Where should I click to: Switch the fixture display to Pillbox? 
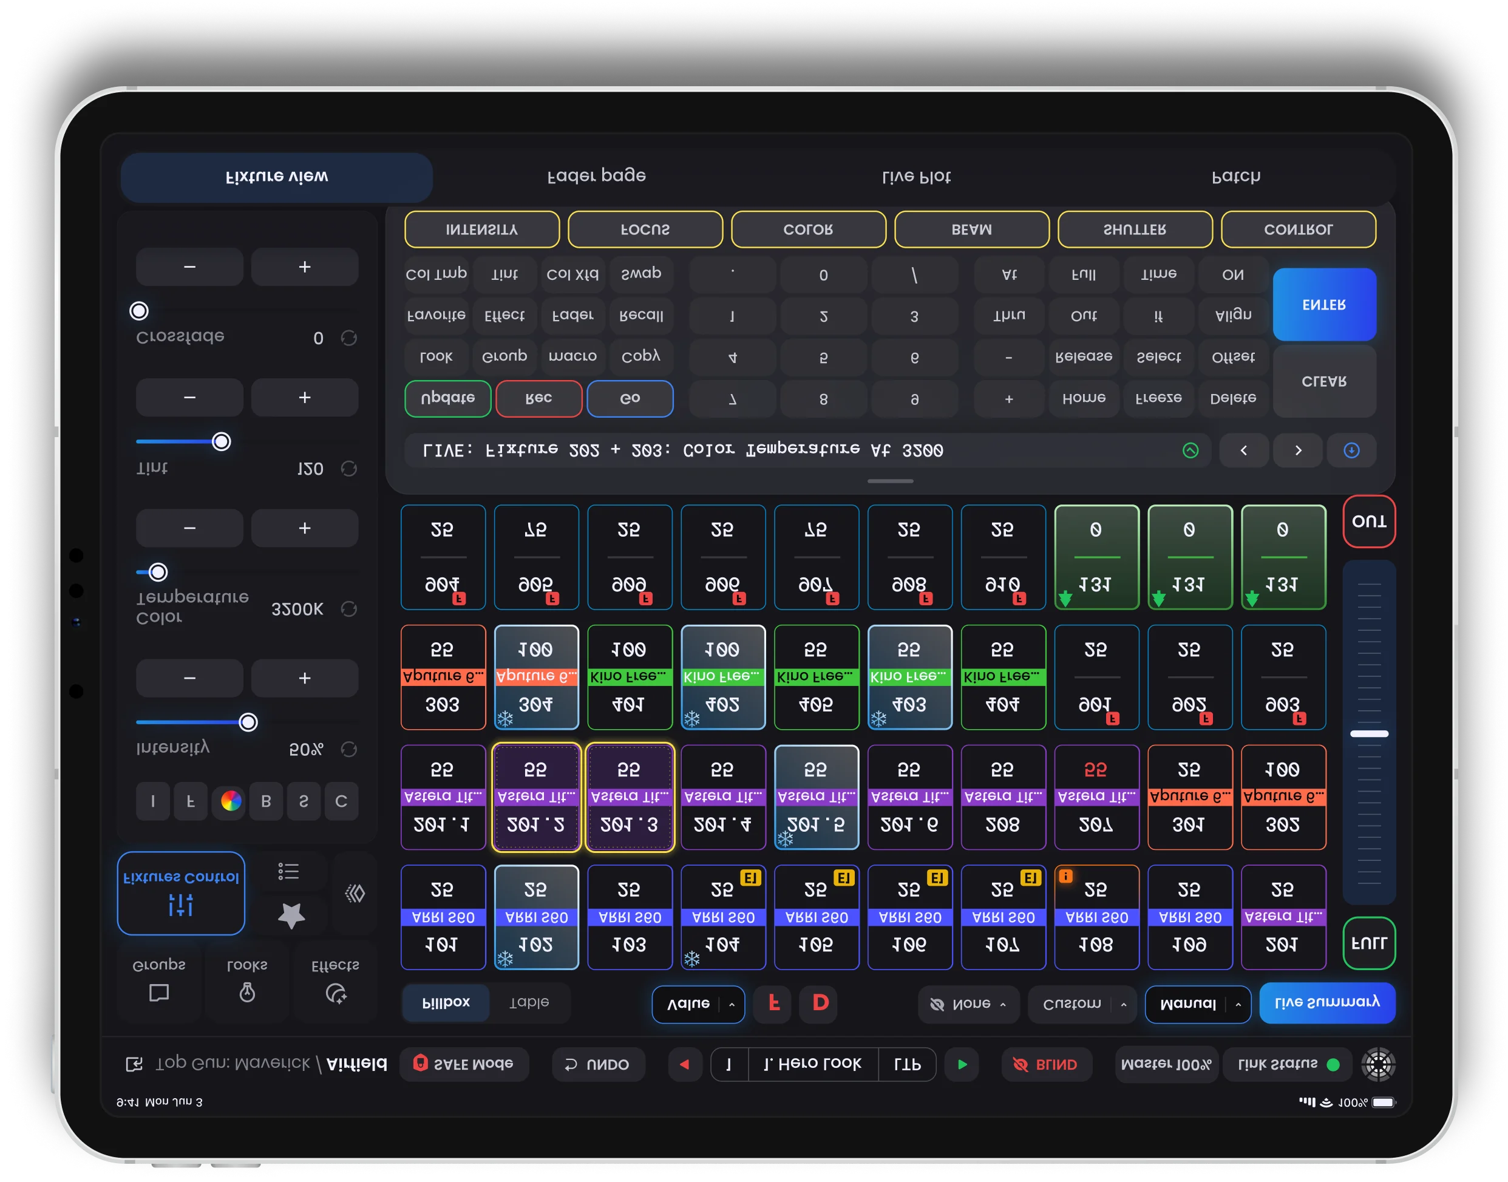coord(446,1003)
